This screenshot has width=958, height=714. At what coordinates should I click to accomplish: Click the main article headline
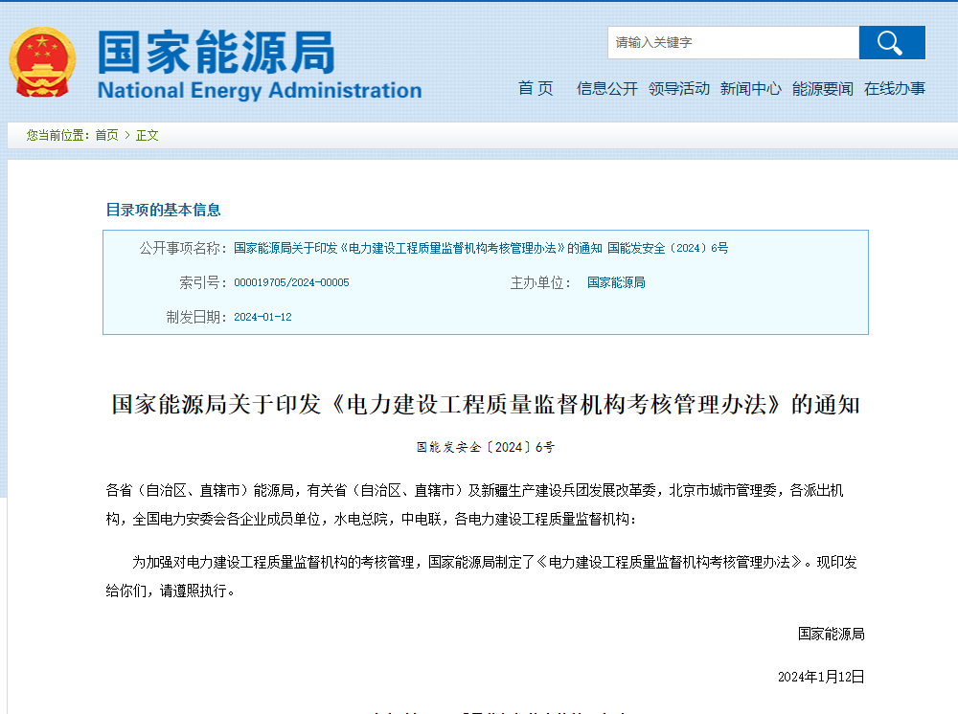[x=486, y=404]
